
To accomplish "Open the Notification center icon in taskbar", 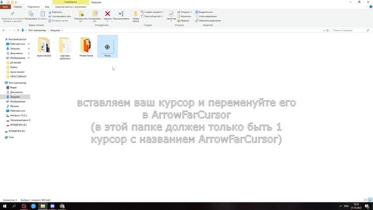I will [x=367, y=206].
